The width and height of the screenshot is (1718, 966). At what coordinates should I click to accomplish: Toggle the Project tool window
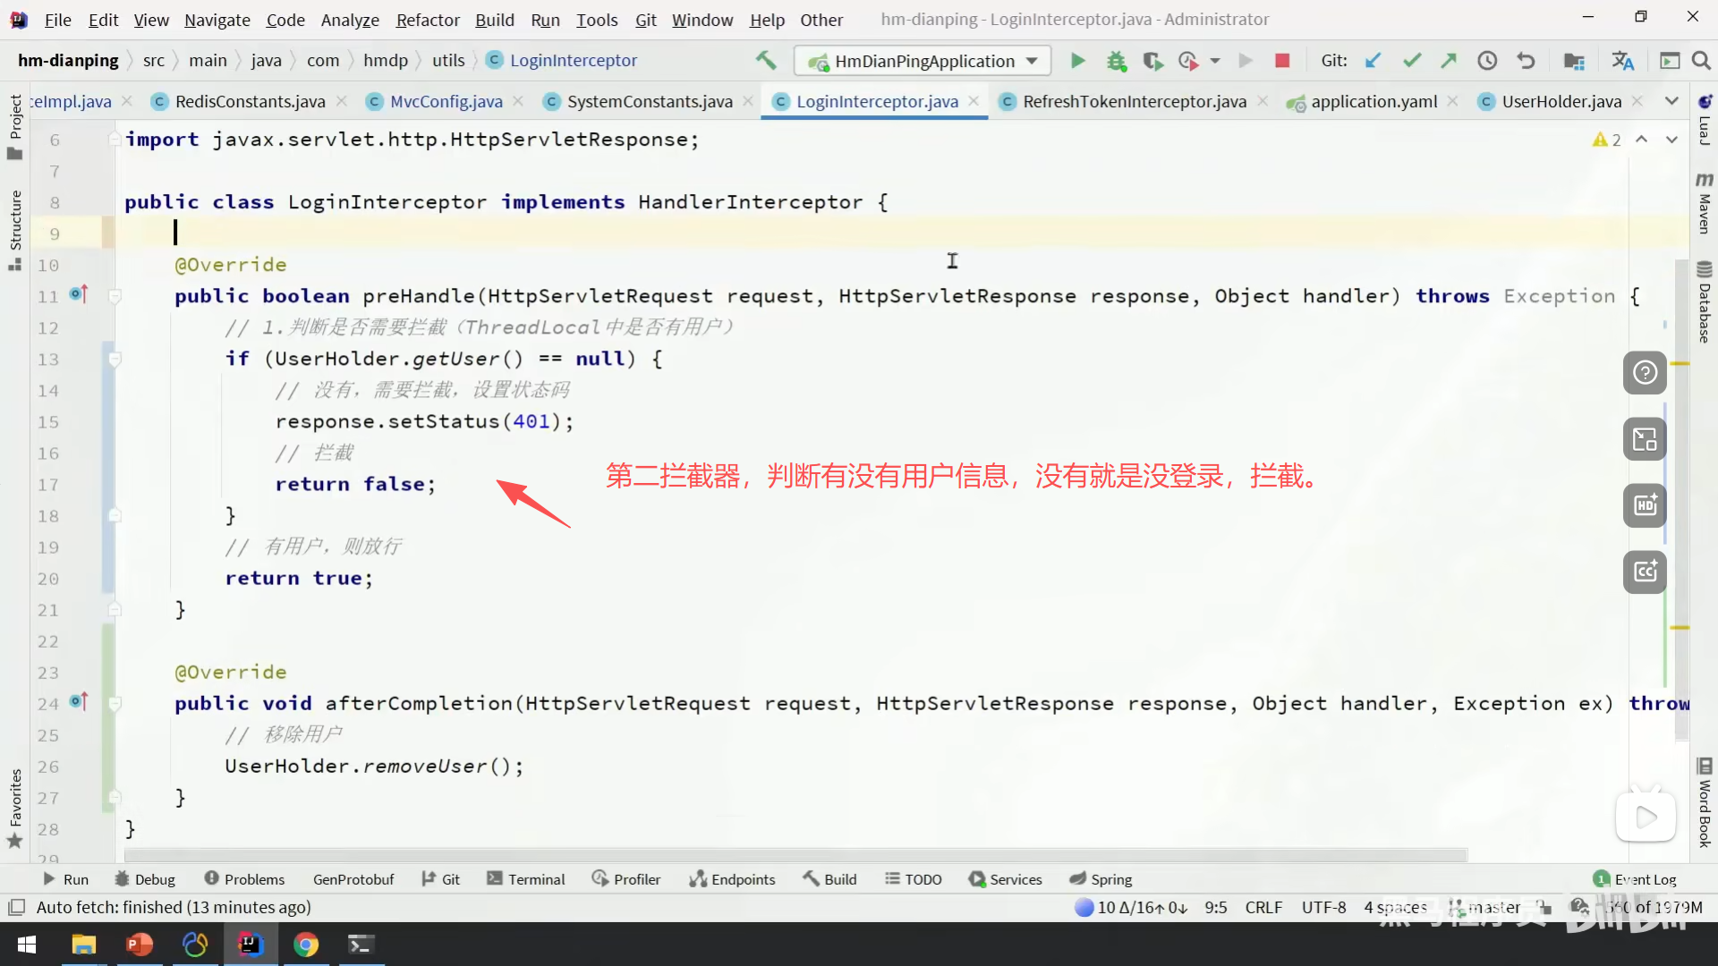[14, 125]
